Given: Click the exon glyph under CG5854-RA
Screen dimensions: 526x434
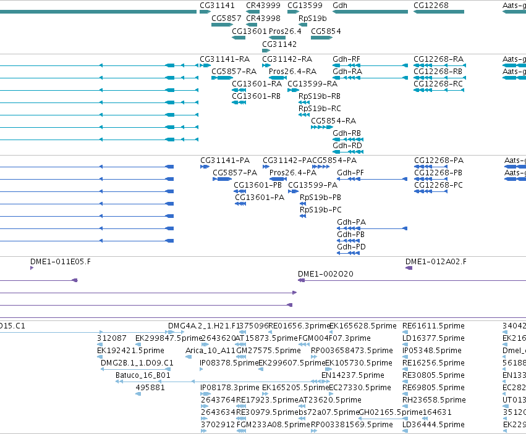Looking at the screenshot, I should pyautogui.click(x=321, y=127).
